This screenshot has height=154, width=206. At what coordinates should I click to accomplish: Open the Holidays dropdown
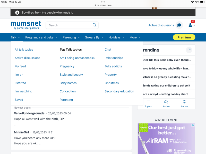[x=116, y=37]
